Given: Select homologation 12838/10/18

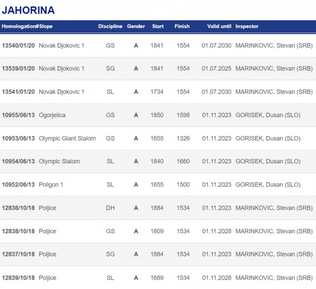Looking at the screenshot, I should click(x=18, y=231).
